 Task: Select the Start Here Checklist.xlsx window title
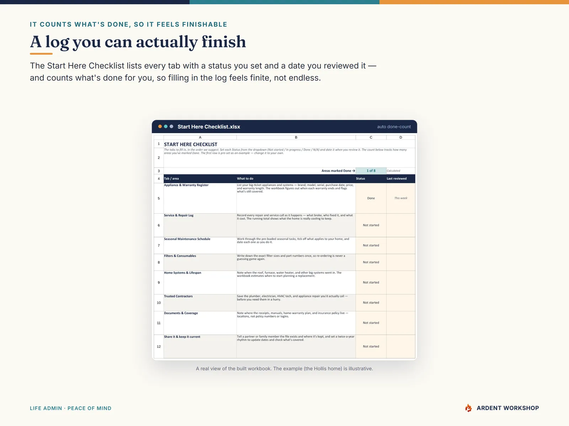click(x=209, y=127)
